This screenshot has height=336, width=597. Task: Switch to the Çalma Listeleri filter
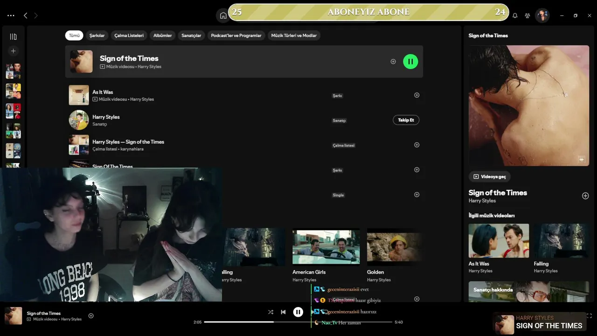129,35
